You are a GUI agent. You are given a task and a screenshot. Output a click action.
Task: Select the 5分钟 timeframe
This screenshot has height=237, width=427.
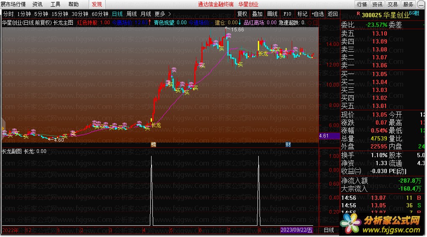pos(41,14)
